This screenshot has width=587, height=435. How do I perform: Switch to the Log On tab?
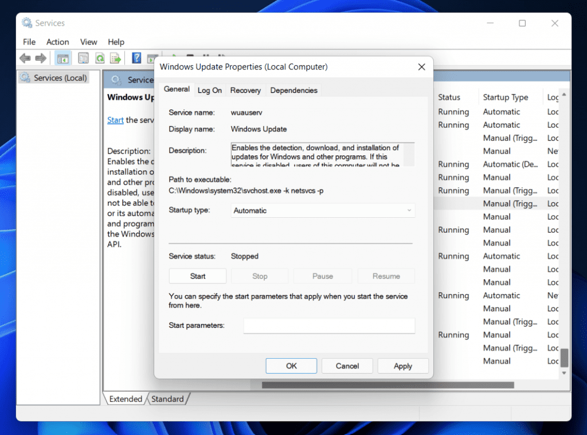pyautogui.click(x=210, y=90)
